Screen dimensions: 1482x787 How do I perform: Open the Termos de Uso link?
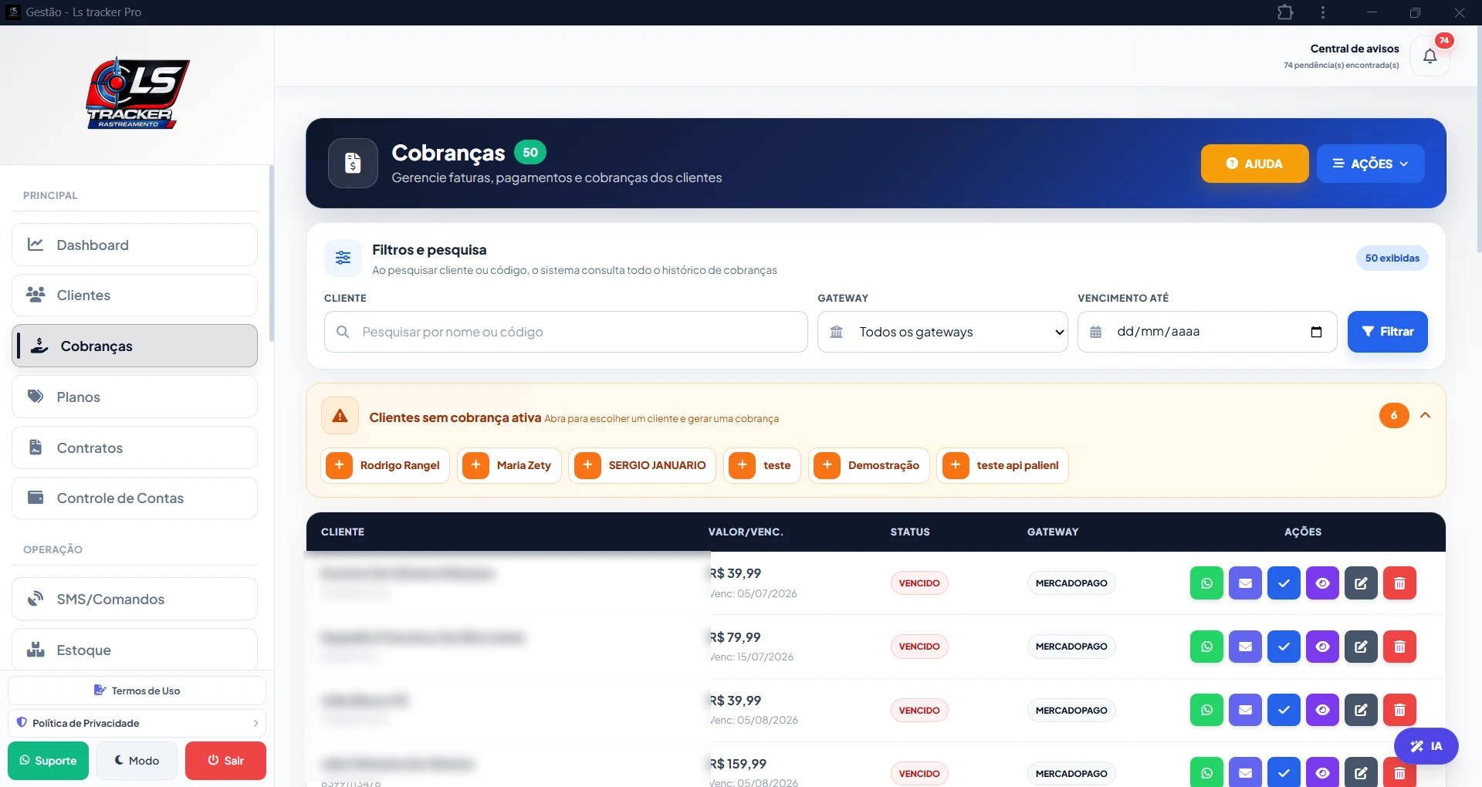tap(137, 691)
